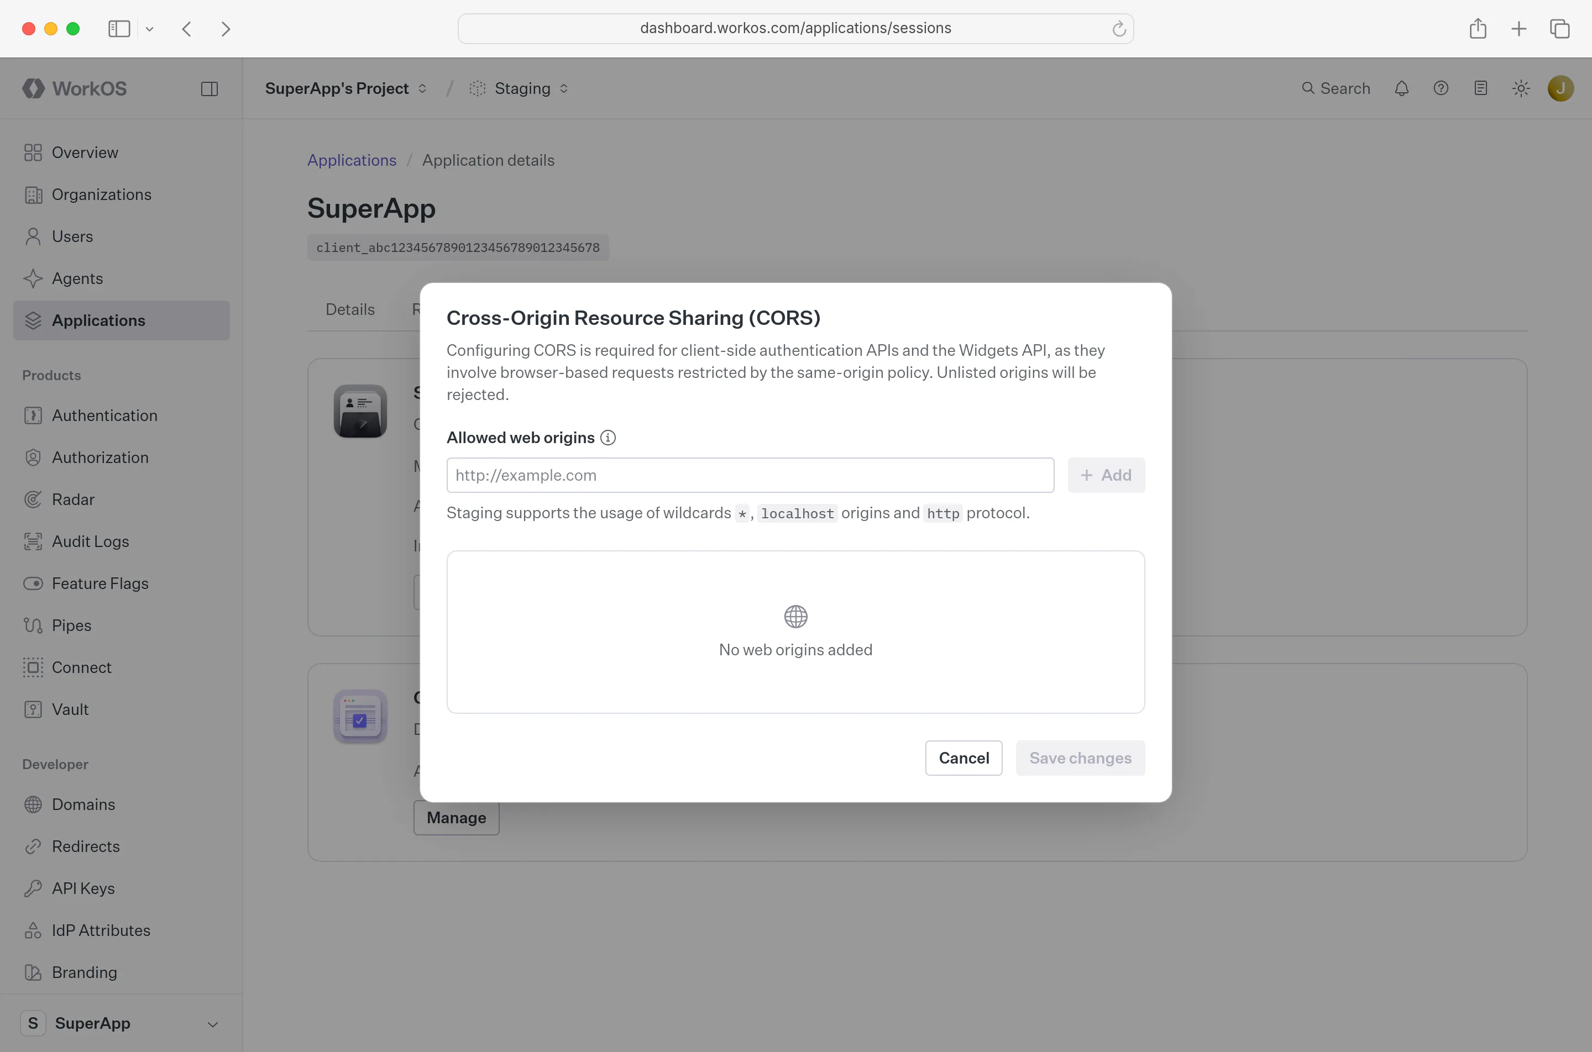Screen dimensions: 1592x1052
Task: Open notifications bell
Action: click(x=1401, y=88)
